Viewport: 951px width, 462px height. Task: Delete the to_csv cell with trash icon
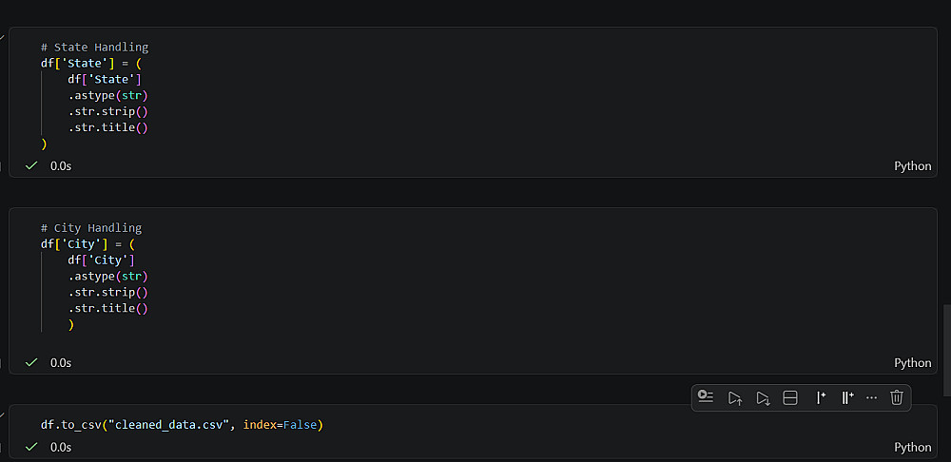point(896,397)
